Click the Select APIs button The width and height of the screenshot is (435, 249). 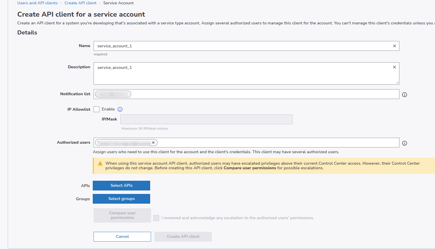click(x=121, y=186)
